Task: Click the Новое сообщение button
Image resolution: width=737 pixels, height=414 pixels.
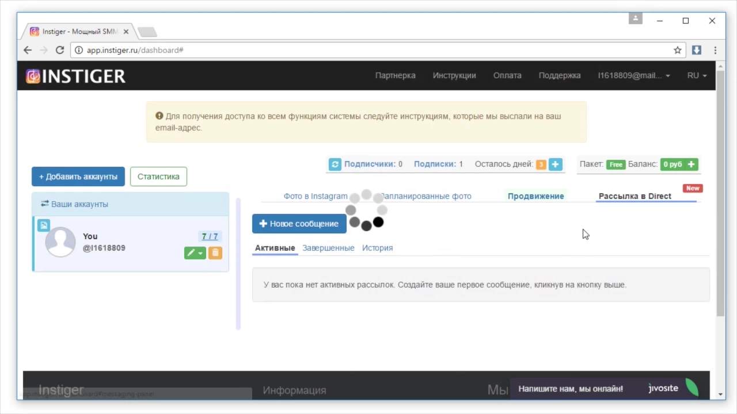Action: point(299,224)
